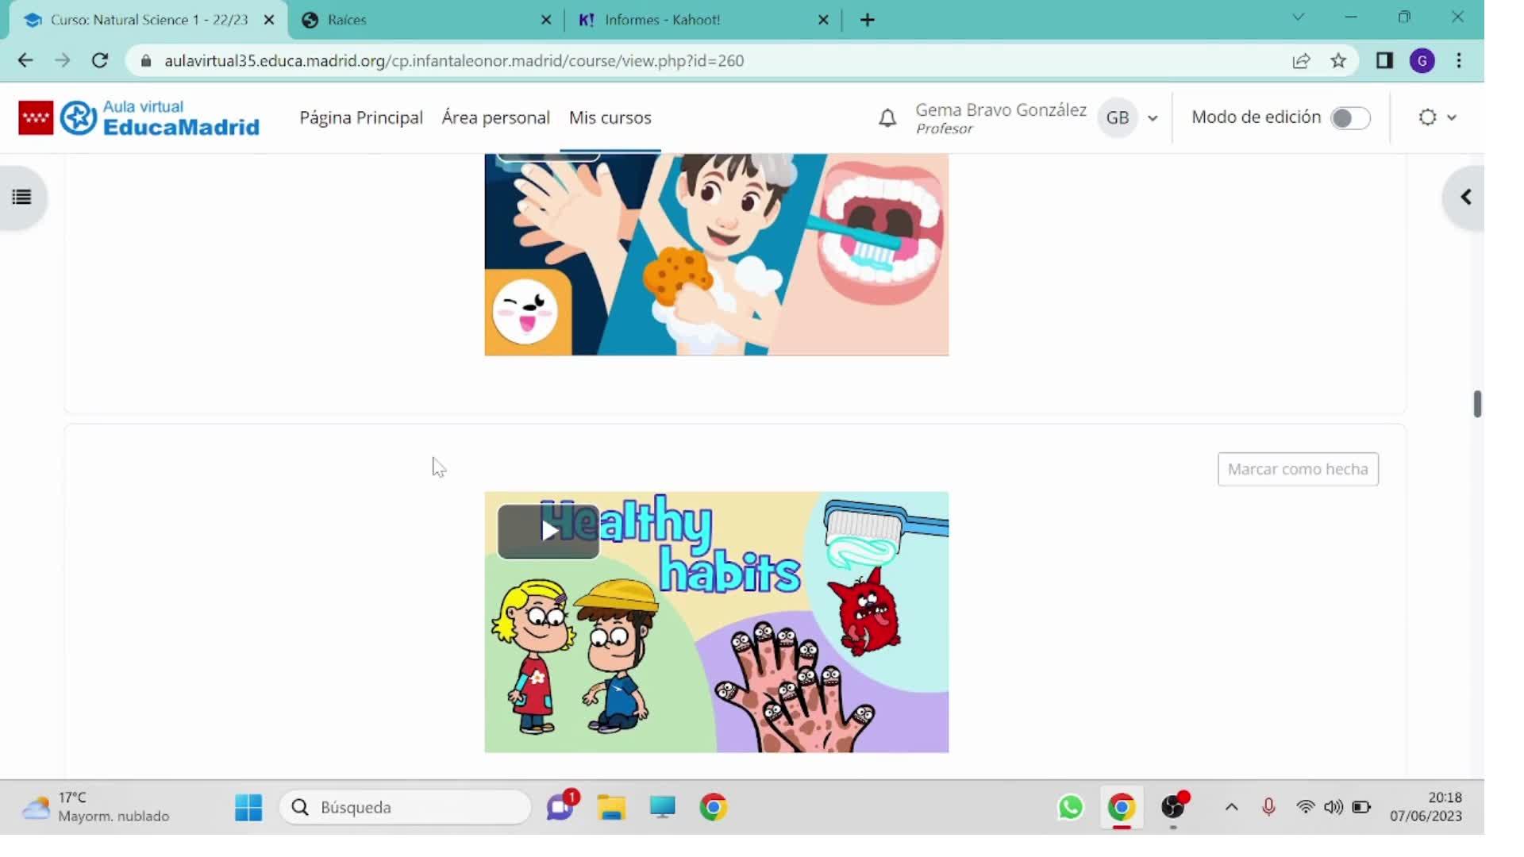This screenshot has width=1524, height=857.
Task: Reload the page with refresh icon
Action: click(x=100, y=61)
